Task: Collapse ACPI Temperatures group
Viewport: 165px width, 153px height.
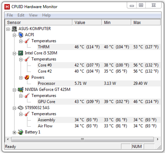Action: (21, 41)
